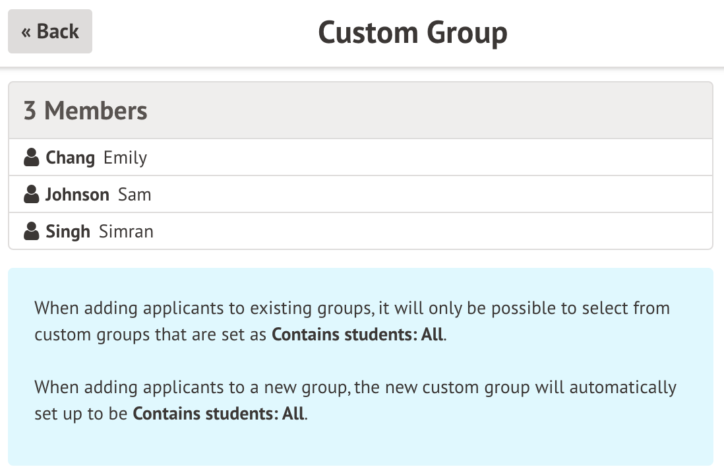This screenshot has height=471, width=724.
Task: Click the first name Sam
Action: tap(135, 195)
